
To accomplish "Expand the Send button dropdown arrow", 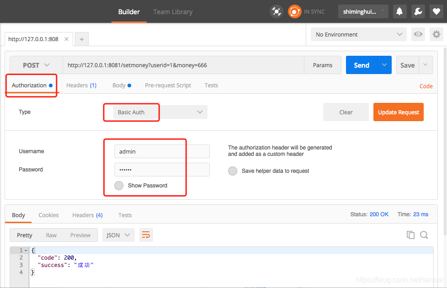I will (384, 65).
